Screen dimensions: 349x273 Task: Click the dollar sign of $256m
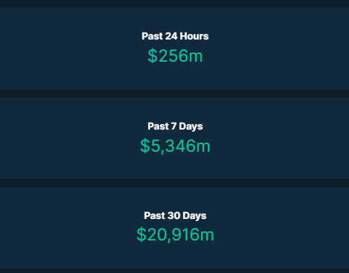pos(152,55)
